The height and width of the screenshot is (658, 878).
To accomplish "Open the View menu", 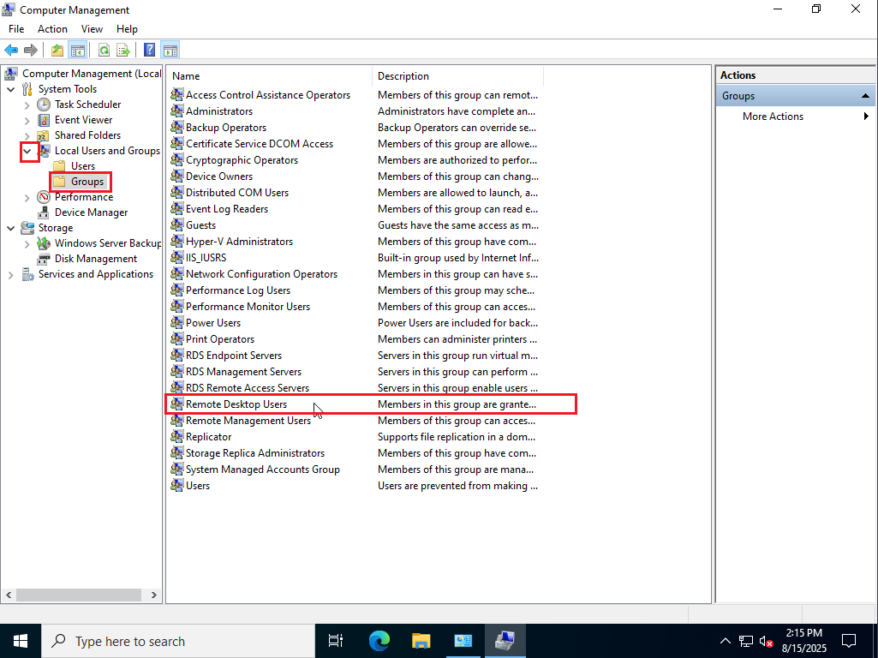I will pyautogui.click(x=92, y=29).
